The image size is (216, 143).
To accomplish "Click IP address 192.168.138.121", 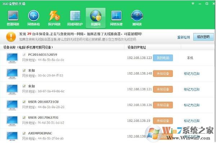I will pos(139,89).
